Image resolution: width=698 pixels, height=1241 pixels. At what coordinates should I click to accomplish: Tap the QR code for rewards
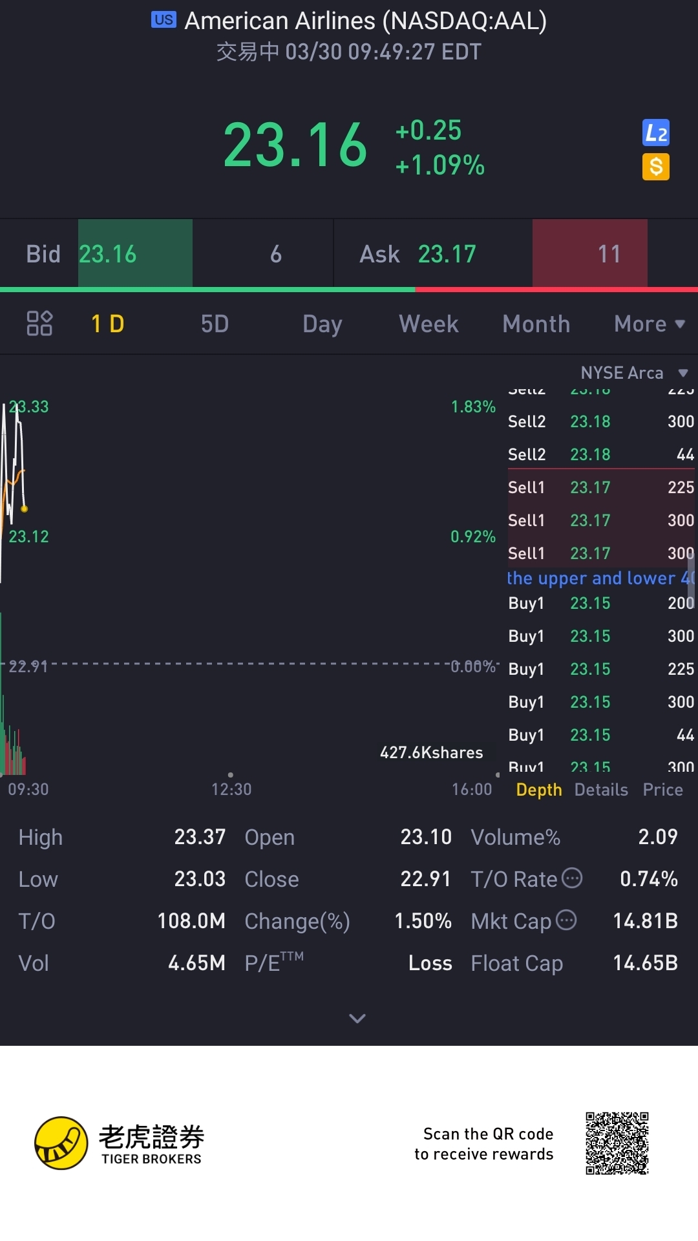pos(617,1143)
